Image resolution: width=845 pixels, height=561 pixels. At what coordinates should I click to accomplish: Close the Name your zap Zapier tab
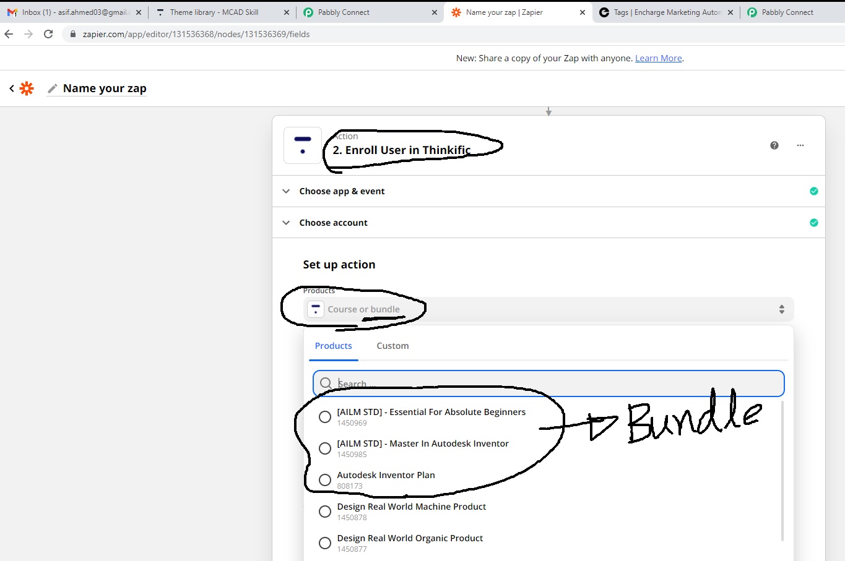click(x=583, y=12)
